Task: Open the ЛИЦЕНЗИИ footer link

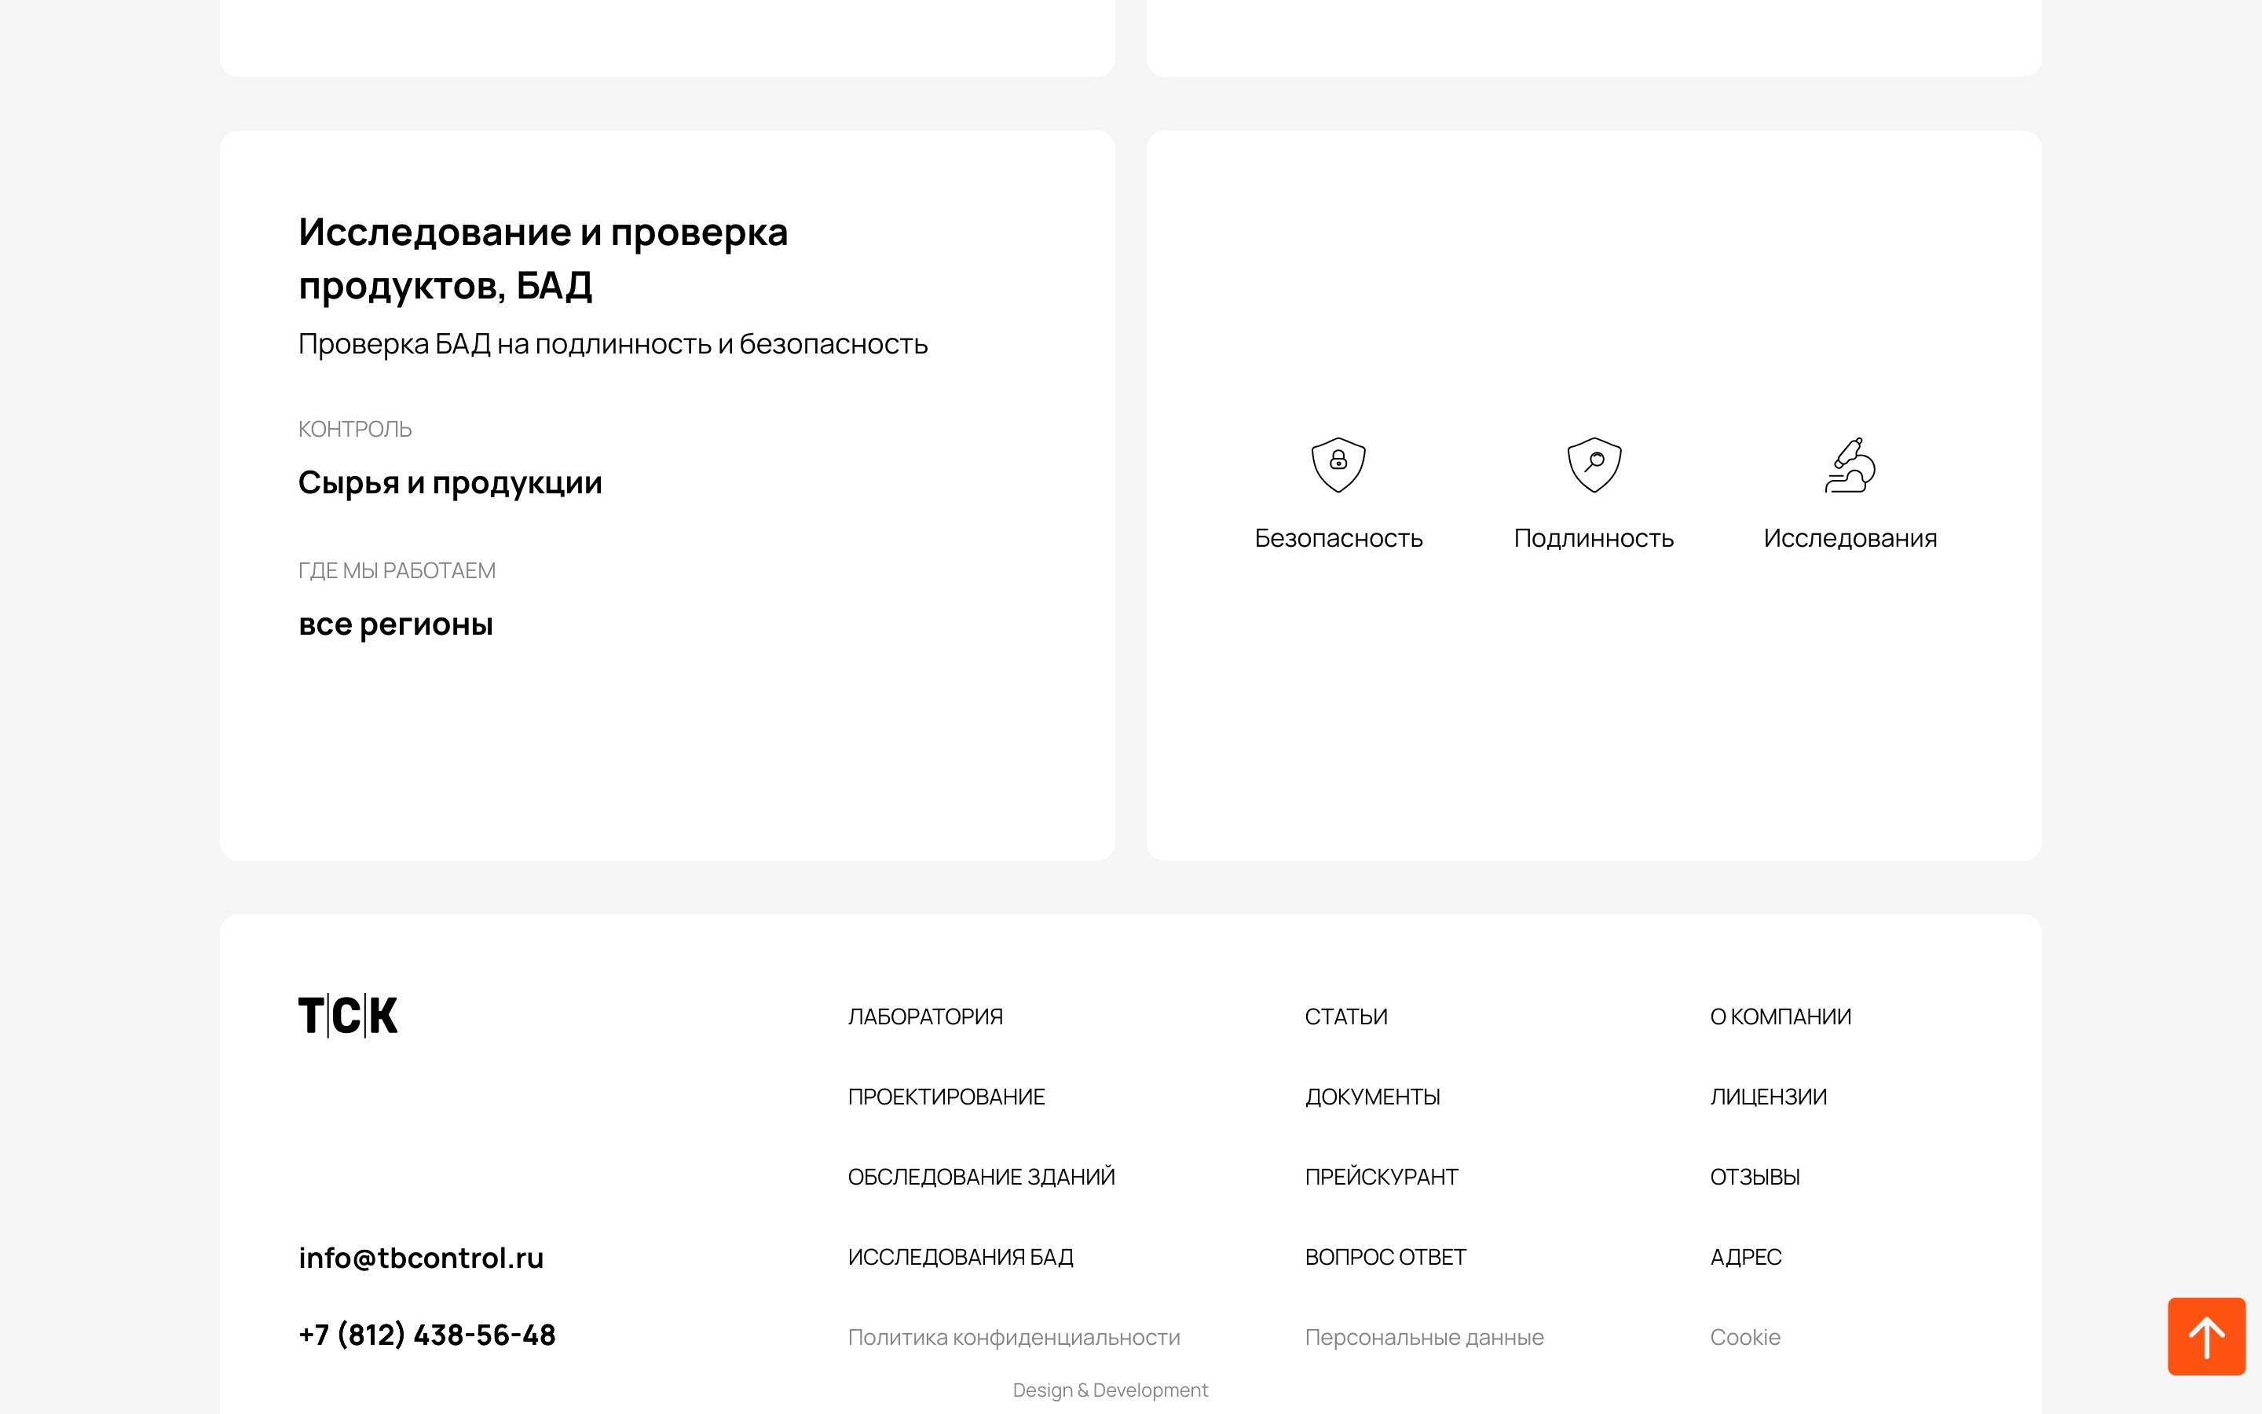Action: [1767, 1096]
